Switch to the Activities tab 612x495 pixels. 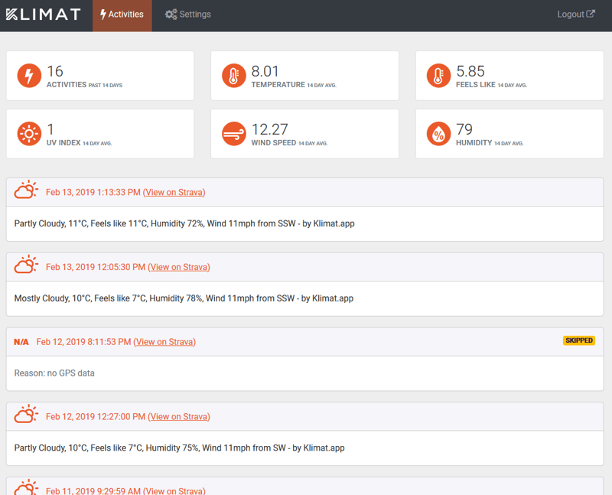pos(122,14)
